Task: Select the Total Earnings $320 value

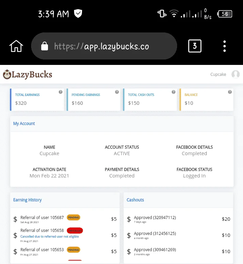Action: tap(21, 103)
